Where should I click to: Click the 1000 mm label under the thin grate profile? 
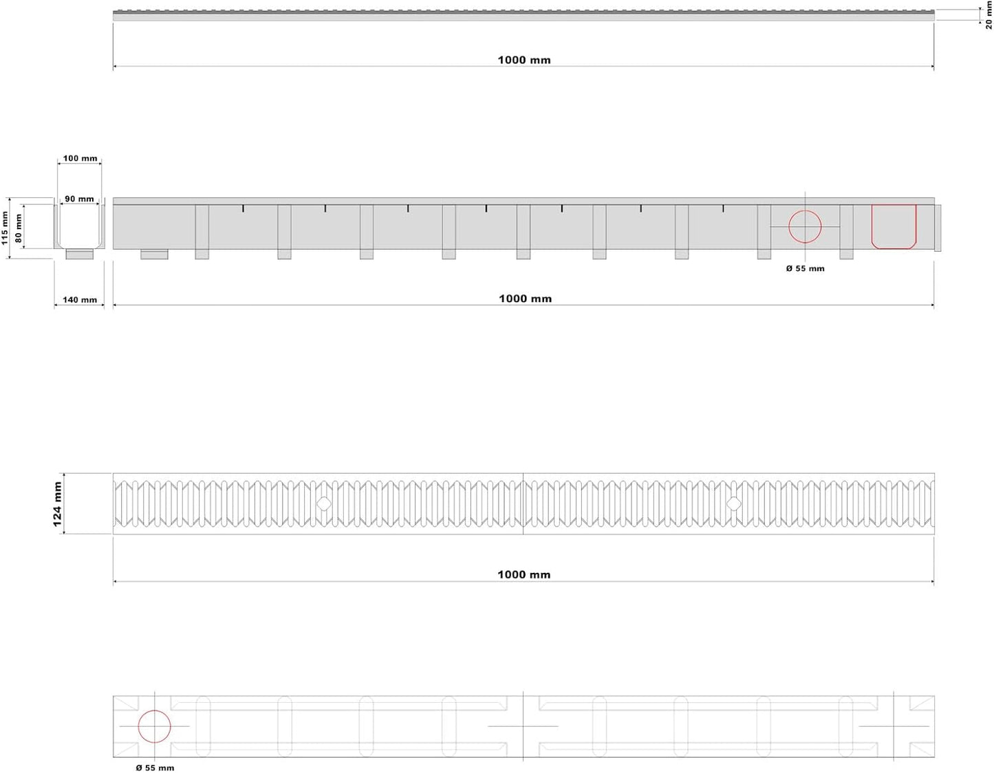click(x=524, y=60)
